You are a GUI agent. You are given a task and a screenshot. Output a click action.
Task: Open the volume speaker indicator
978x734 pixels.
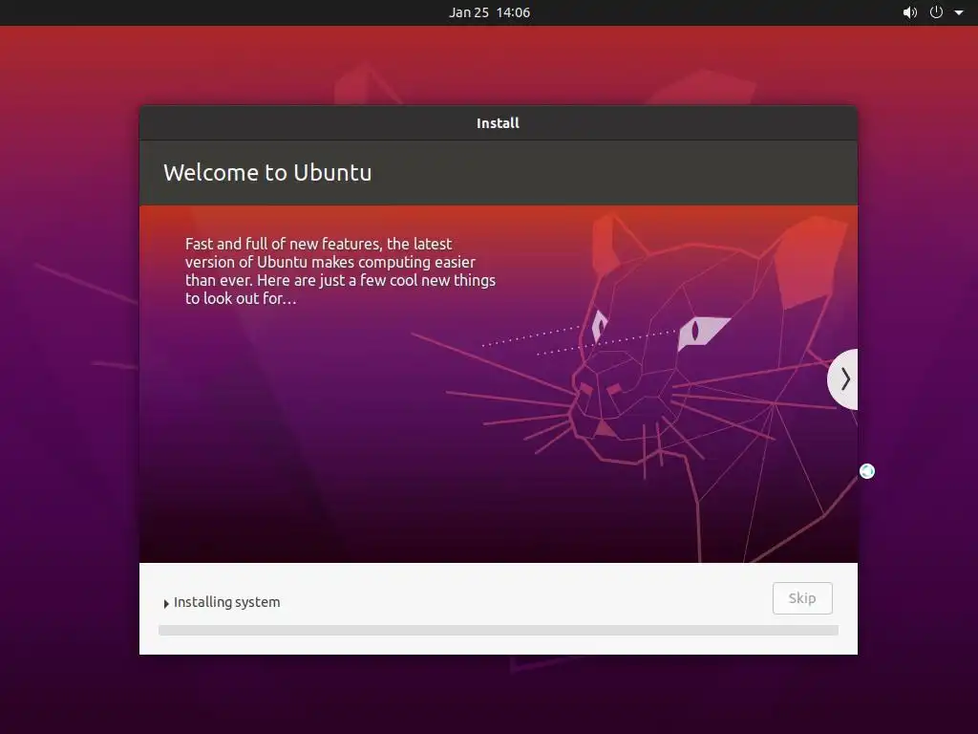click(x=910, y=12)
